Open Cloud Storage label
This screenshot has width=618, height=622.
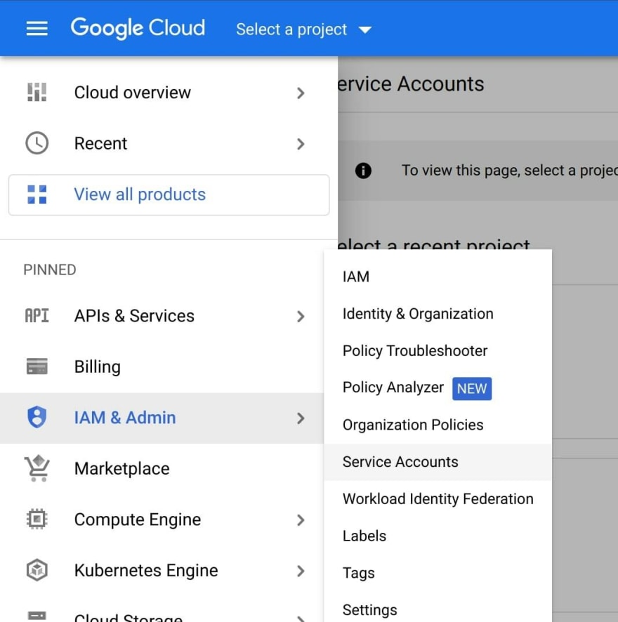point(129,617)
